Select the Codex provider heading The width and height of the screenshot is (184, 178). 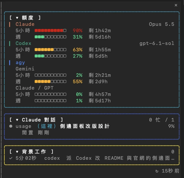click(23, 43)
